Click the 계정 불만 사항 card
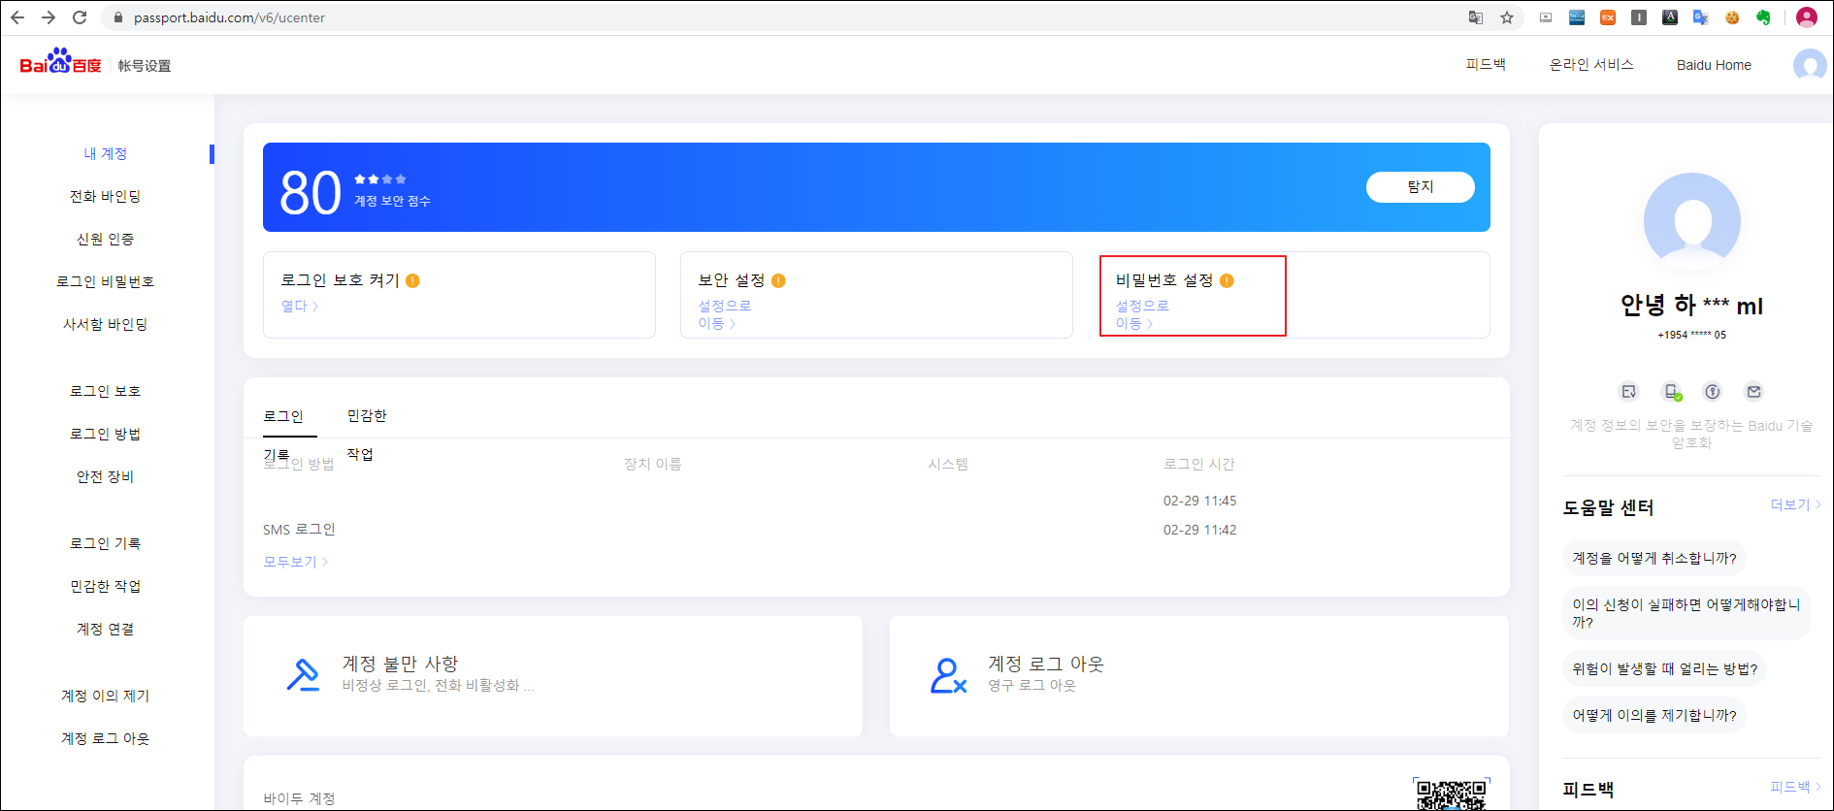 (553, 676)
